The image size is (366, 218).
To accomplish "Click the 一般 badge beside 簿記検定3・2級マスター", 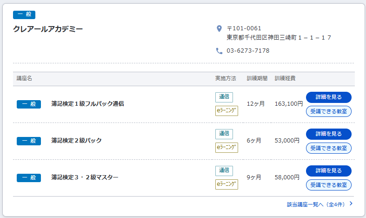I will pyautogui.click(x=29, y=177).
